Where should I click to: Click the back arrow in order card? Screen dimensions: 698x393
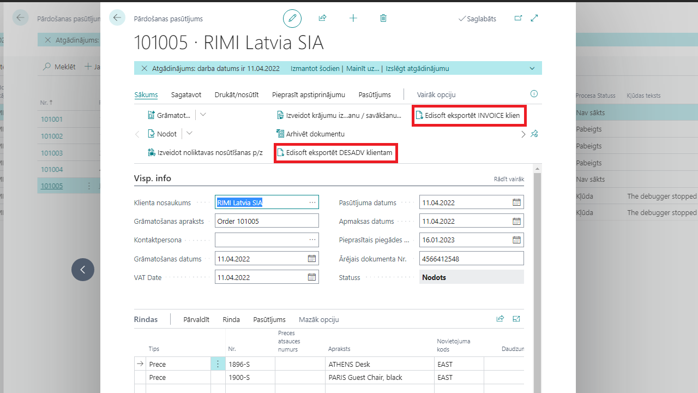pos(117,18)
